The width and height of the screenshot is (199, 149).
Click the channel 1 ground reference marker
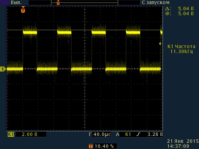coord(3,69)
